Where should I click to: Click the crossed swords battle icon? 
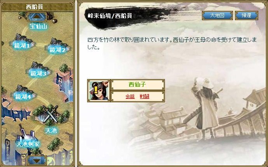point(51,114)
